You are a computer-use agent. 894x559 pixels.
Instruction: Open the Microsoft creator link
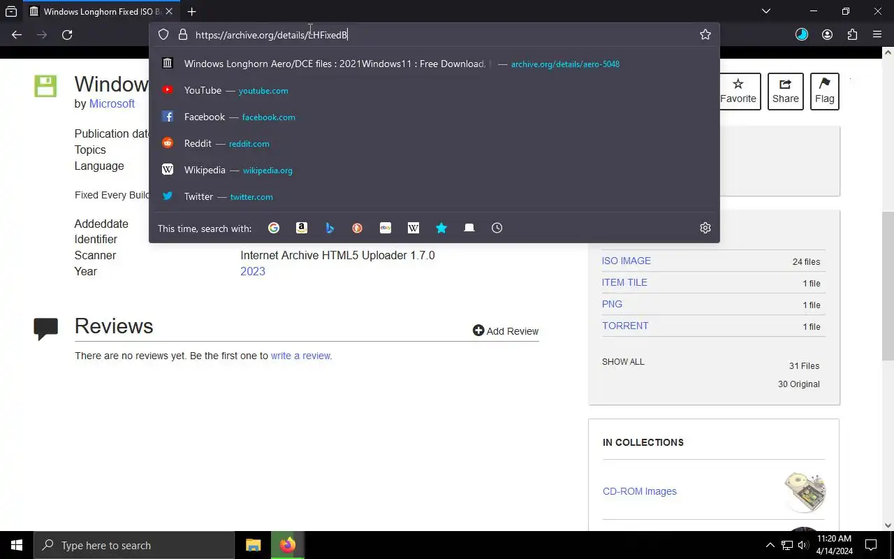[x=112, y=103]
